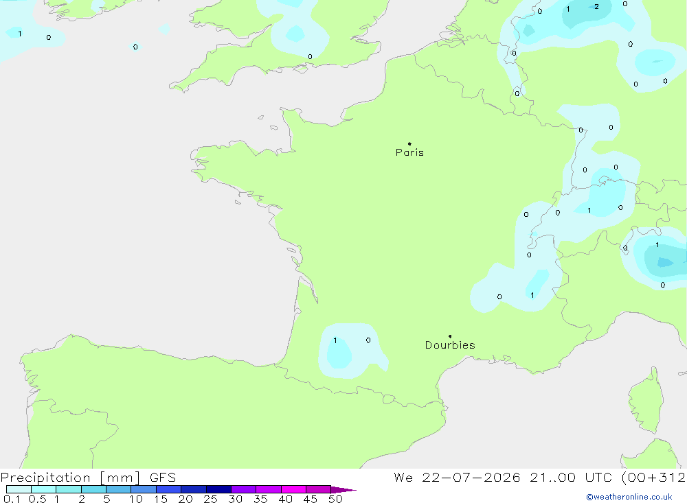Click the legend arrow tip beyond 50

pyautogui.click(x=344, y=489)
